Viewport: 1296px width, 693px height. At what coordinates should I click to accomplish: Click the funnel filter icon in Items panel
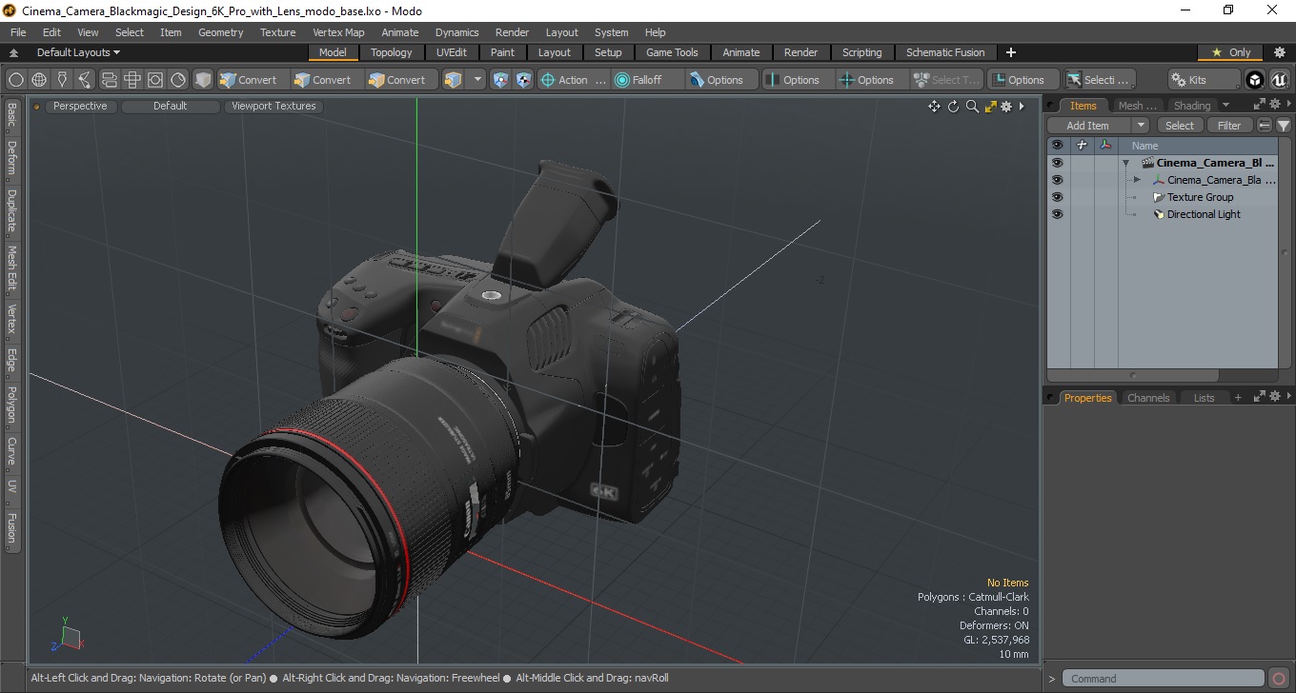point(1284,126)
